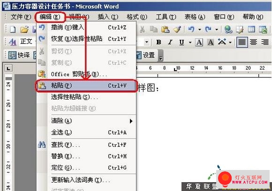Open the 插入(I) menu

tap(108, 17)
